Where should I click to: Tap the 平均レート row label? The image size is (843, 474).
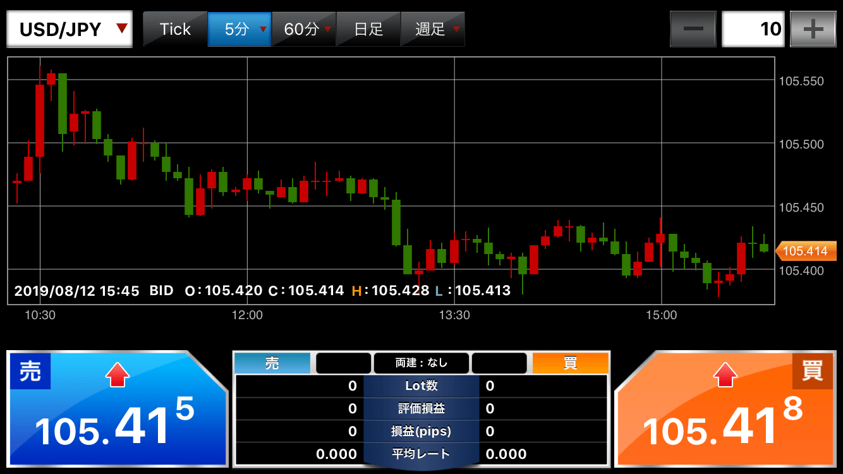pos(421,454)
